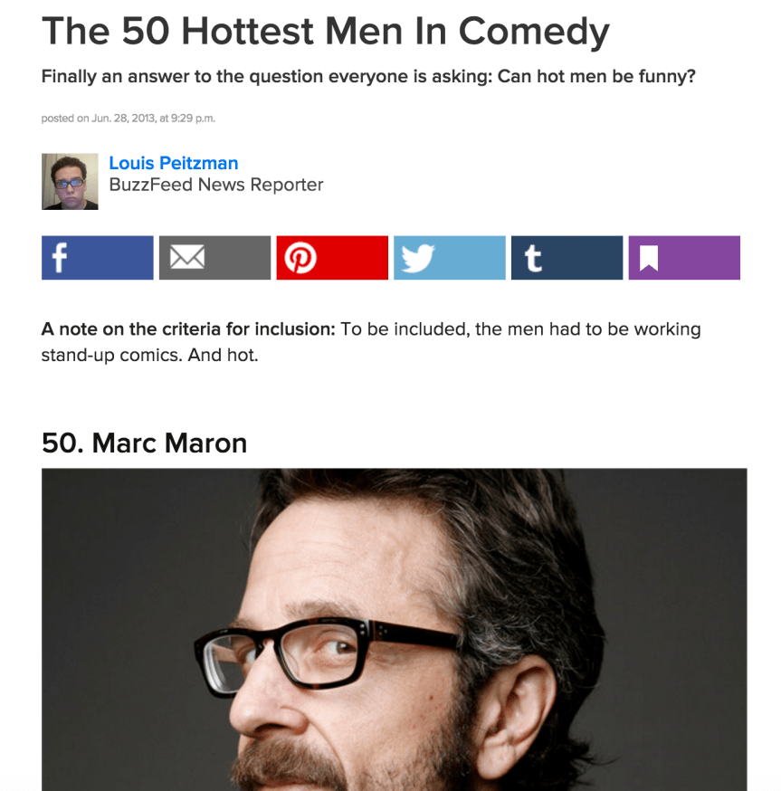Viewport: 781px width, 791px height.
Task: Share the article on Facebook
Action: click(98, 258)
